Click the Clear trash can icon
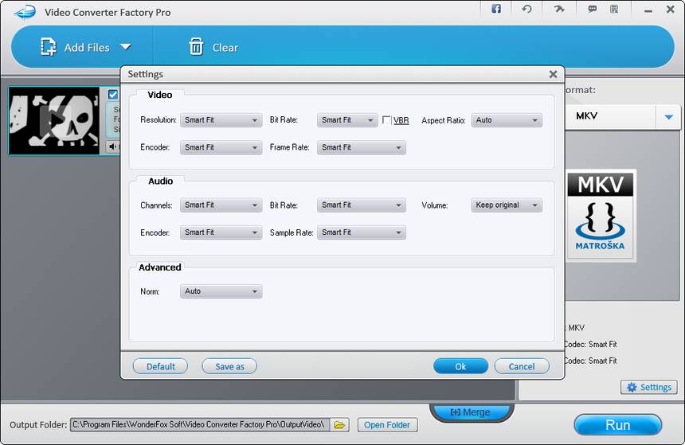685x445 pixels. [x=196, y=47]
